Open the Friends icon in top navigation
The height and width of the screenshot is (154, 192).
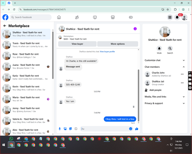coord(77,17)
